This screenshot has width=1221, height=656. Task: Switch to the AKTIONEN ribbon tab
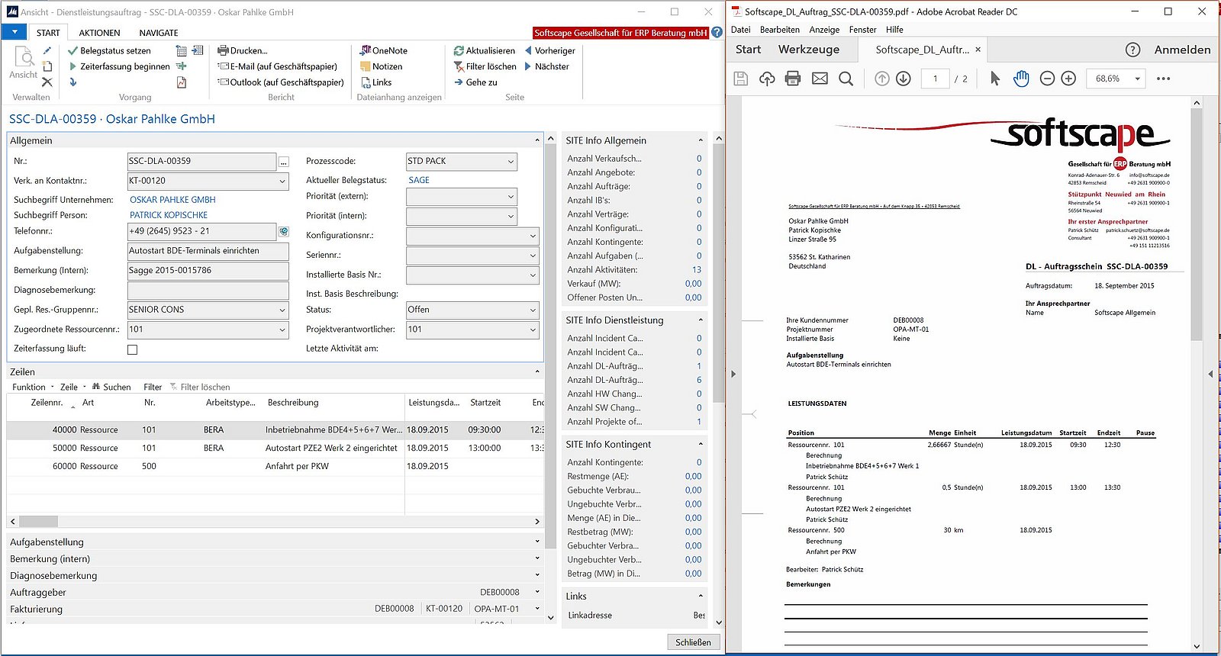100,33
